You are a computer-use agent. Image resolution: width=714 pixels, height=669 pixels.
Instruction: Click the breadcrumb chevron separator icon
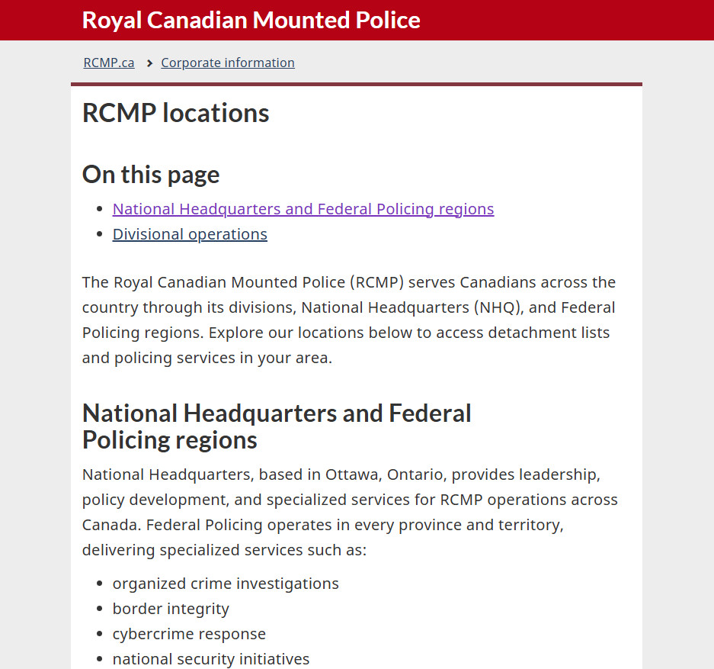coord(149,63)
